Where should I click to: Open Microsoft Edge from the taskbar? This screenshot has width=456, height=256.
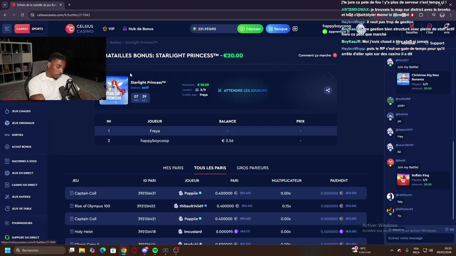click(x=103, y=250)
